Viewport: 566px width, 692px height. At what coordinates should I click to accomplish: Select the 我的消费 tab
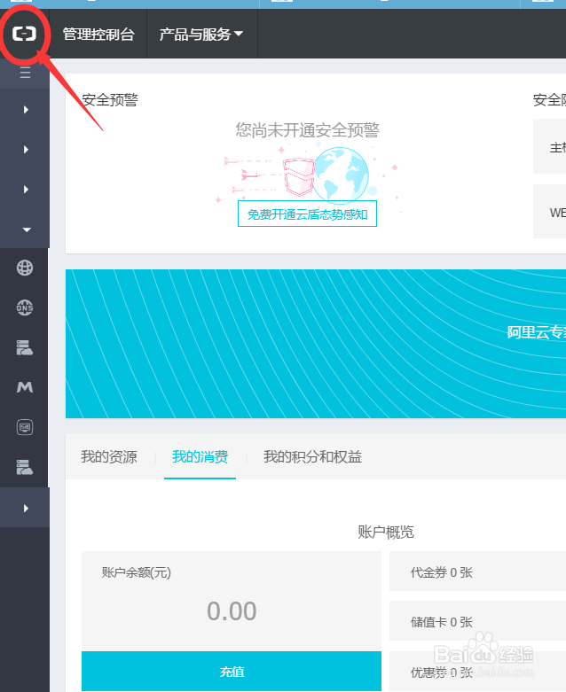200,457
